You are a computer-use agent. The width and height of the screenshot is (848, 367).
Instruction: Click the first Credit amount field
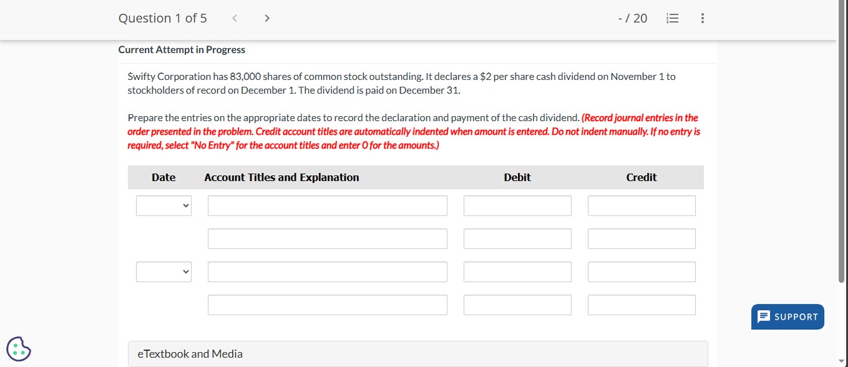click(641, 205)
